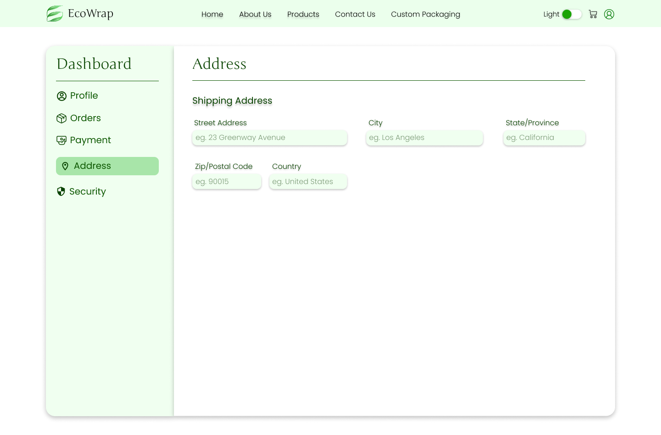Click the Security shield icon
This screenshot has width=661, height=435.
pyautogui.click(x=61, y=191)
